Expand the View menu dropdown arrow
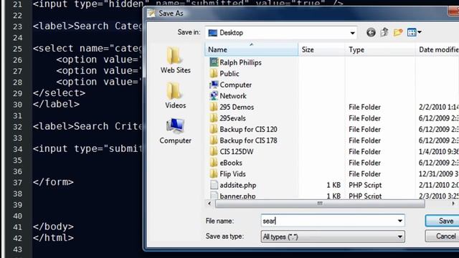The width and height of the screenshot is (459, 258). click(x=420, y=32)
